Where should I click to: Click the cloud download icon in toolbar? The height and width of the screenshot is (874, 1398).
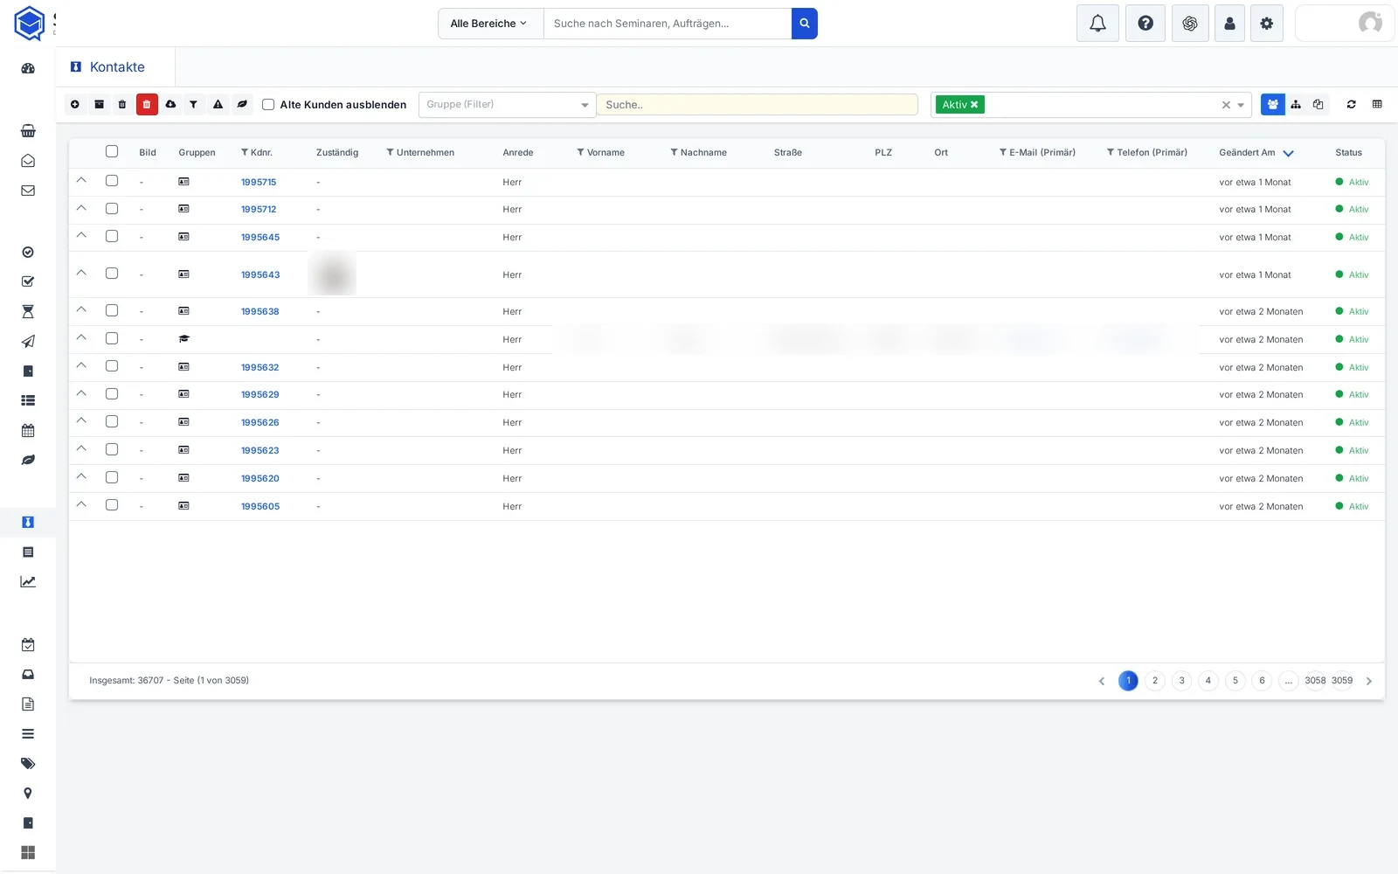point(170,105)
